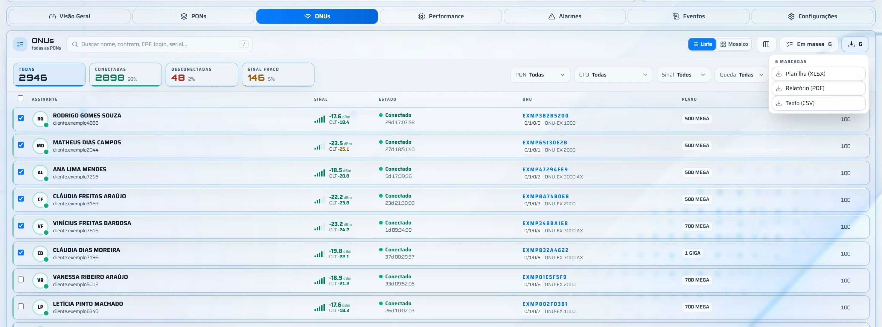This screenshot has height=327, width=882.
Task: Click signal bars icon in Rodrigo Gomes Souza row
Action: pyautogui.click(x=319, y=119)
